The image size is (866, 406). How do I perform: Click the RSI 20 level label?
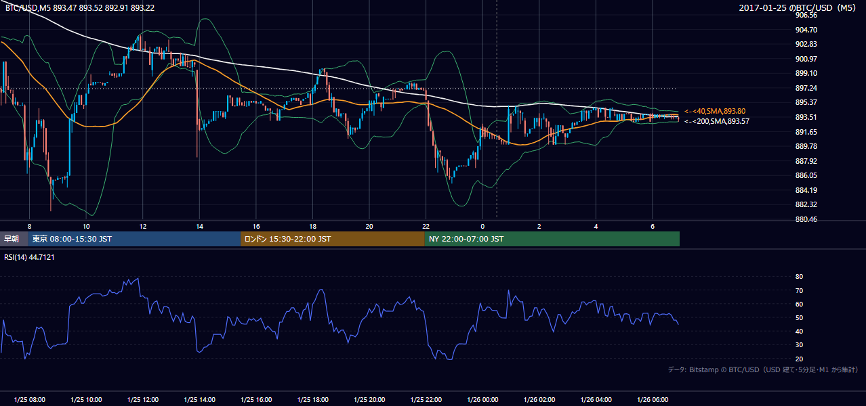pos(799,359)
